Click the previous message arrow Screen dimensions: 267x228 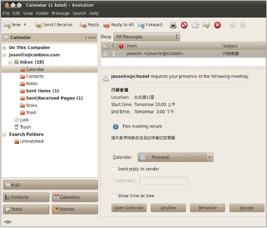coord(232,25)
